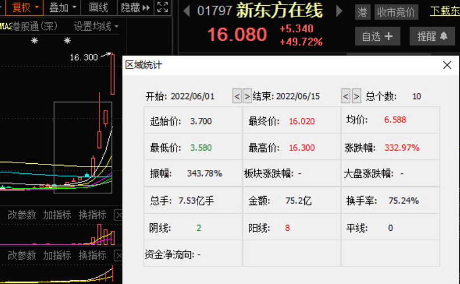460x284 pixels.
Task: Click the 均价 value 6.588
Action: 395,120
